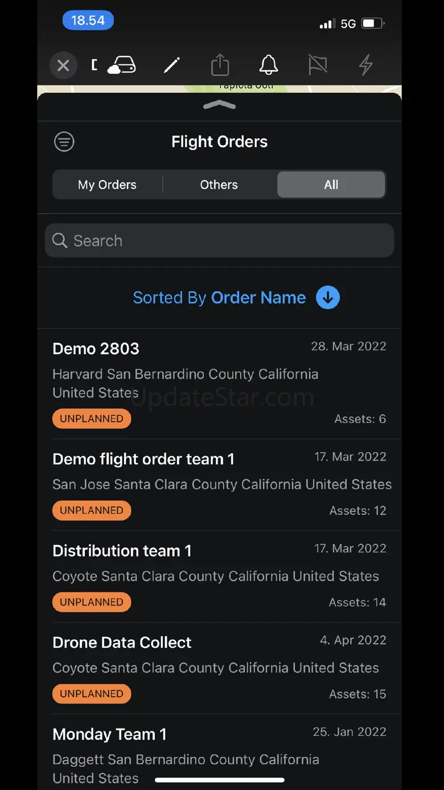Tap UNPLANNED badge on Distribution team 1

92,602
